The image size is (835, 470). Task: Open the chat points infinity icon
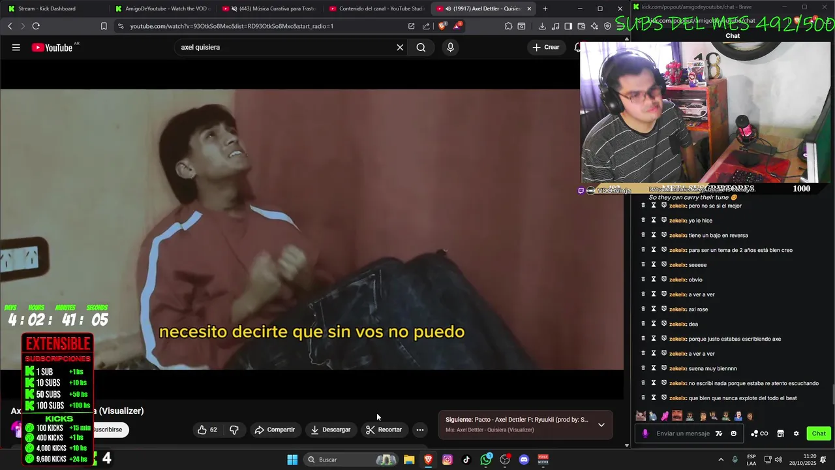point(759,433)
